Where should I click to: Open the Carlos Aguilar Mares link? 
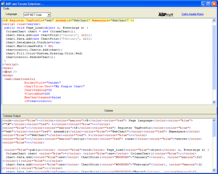[x=192, y=14]
